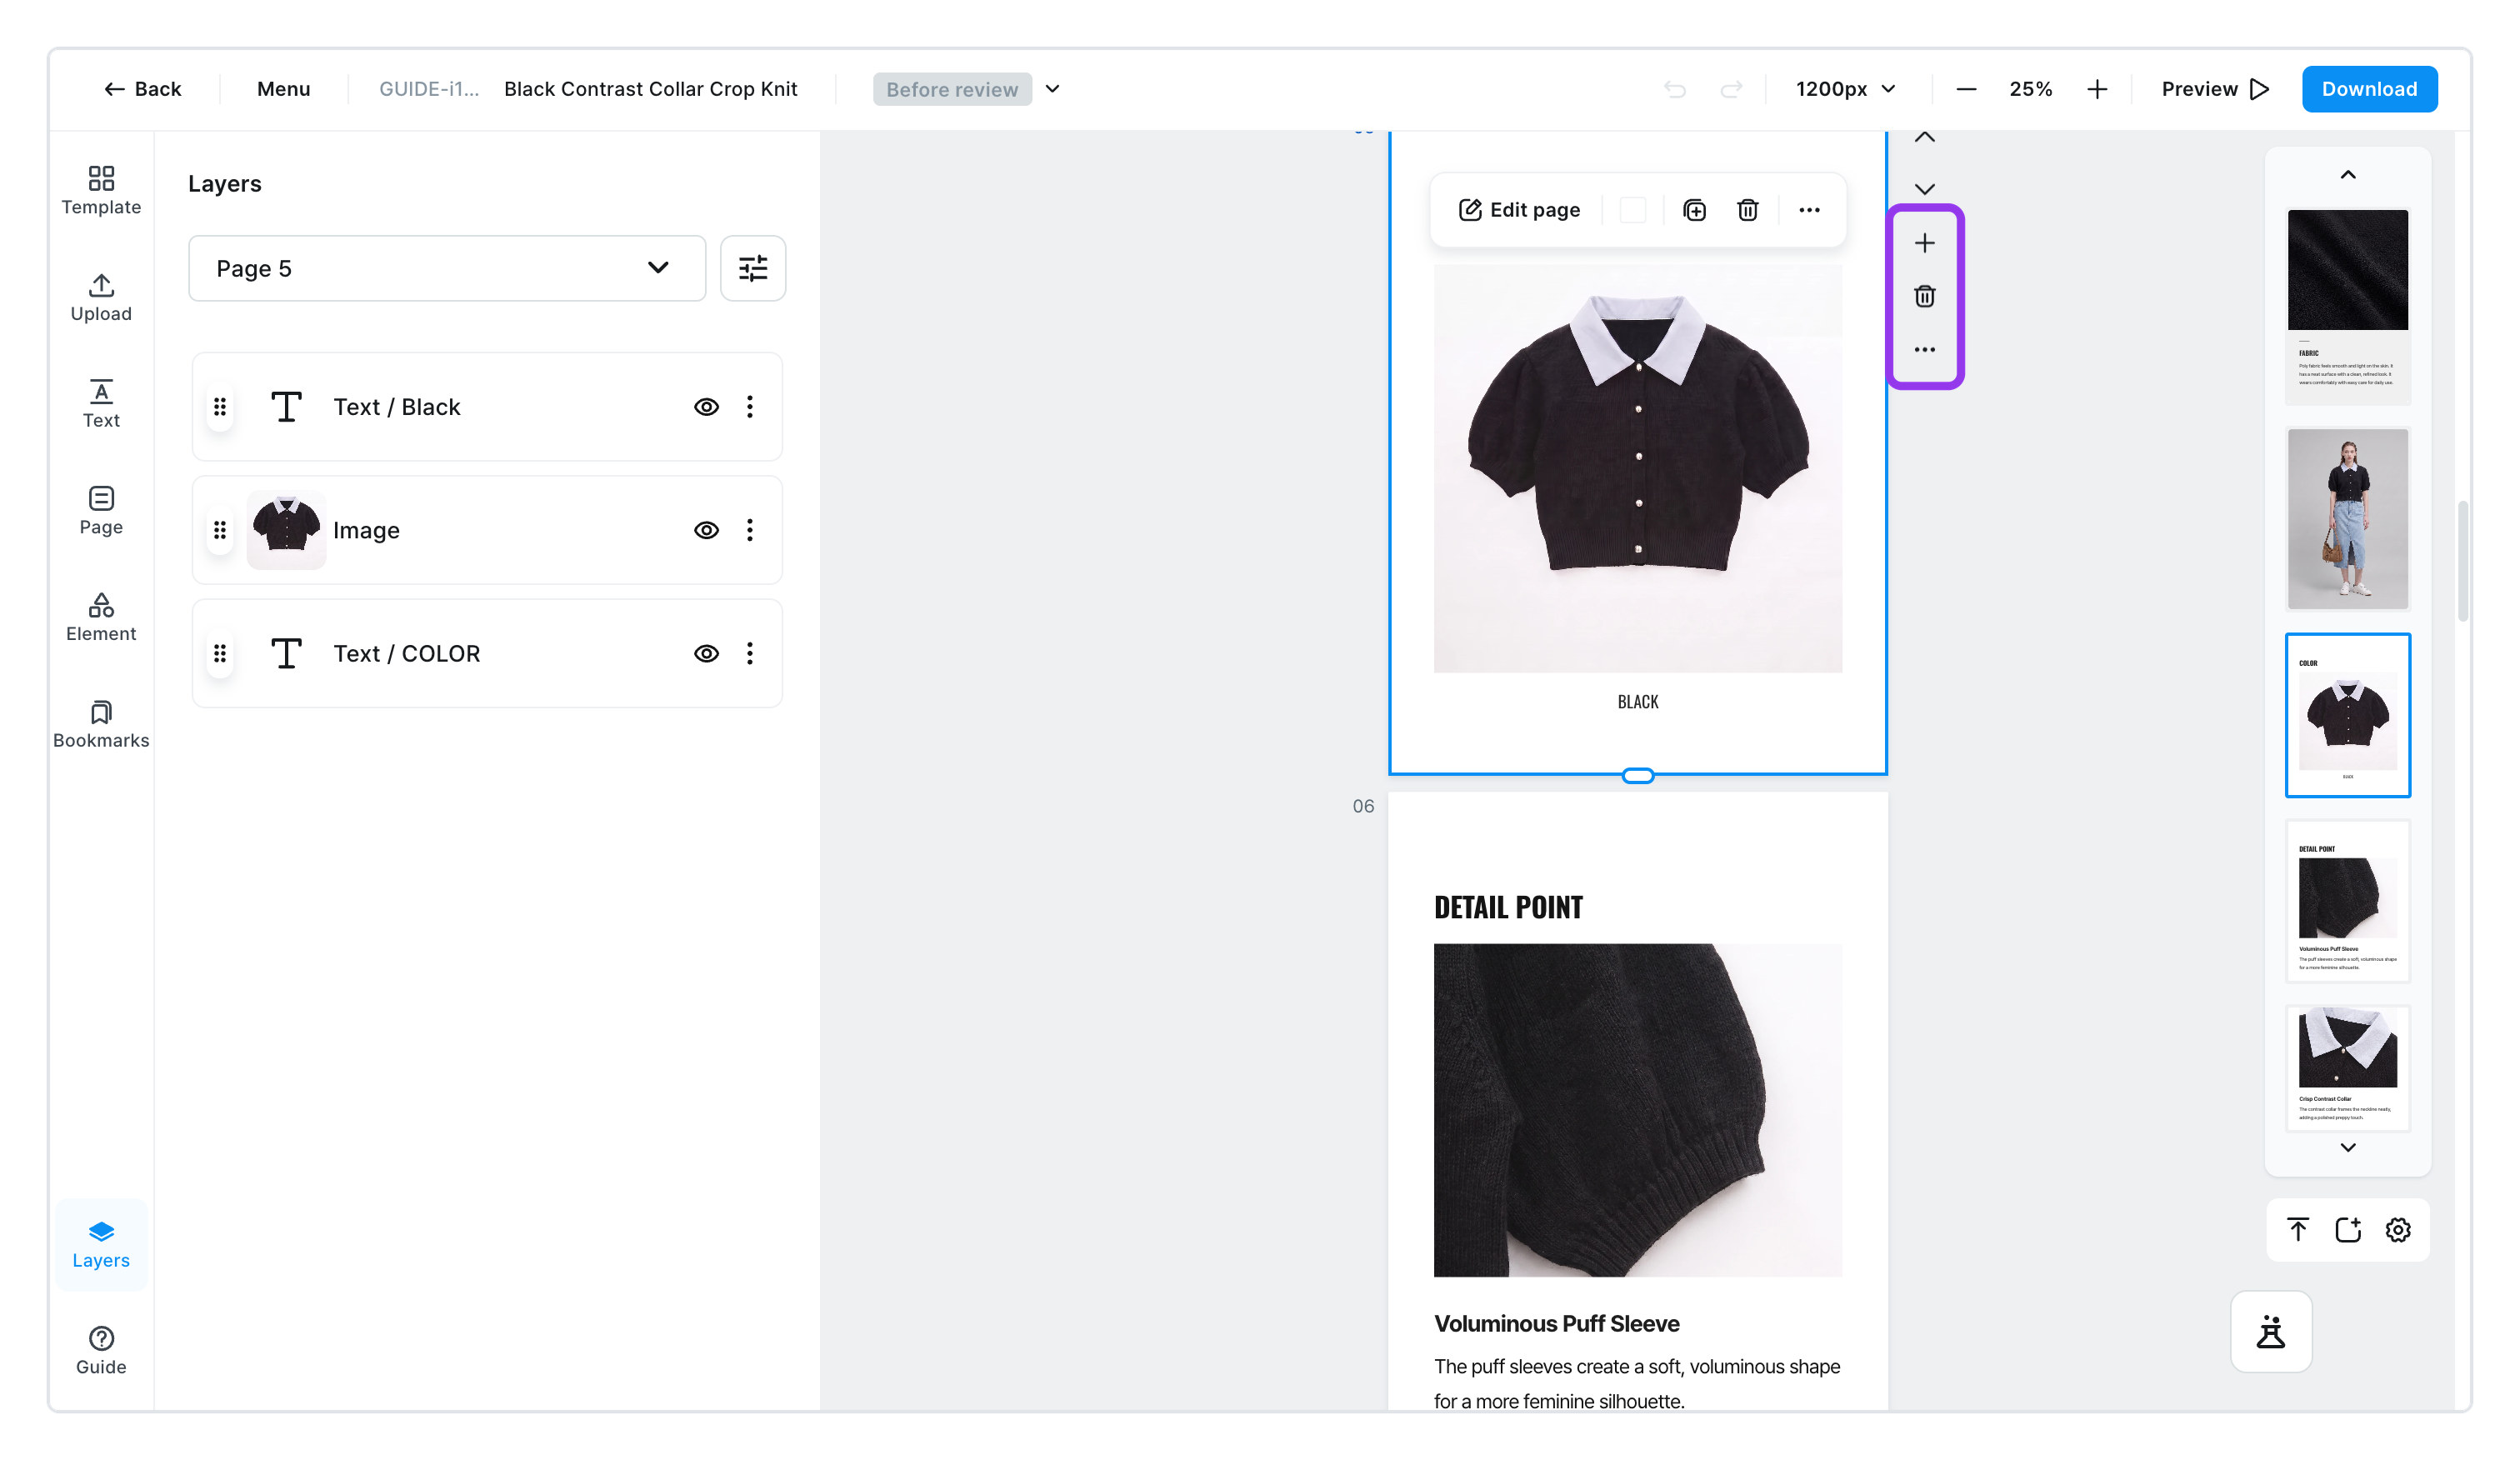The width and height of the screenshot is (2520, 1460).
Task: Open the Page 5 dropdown
Action: coord(447,268)
